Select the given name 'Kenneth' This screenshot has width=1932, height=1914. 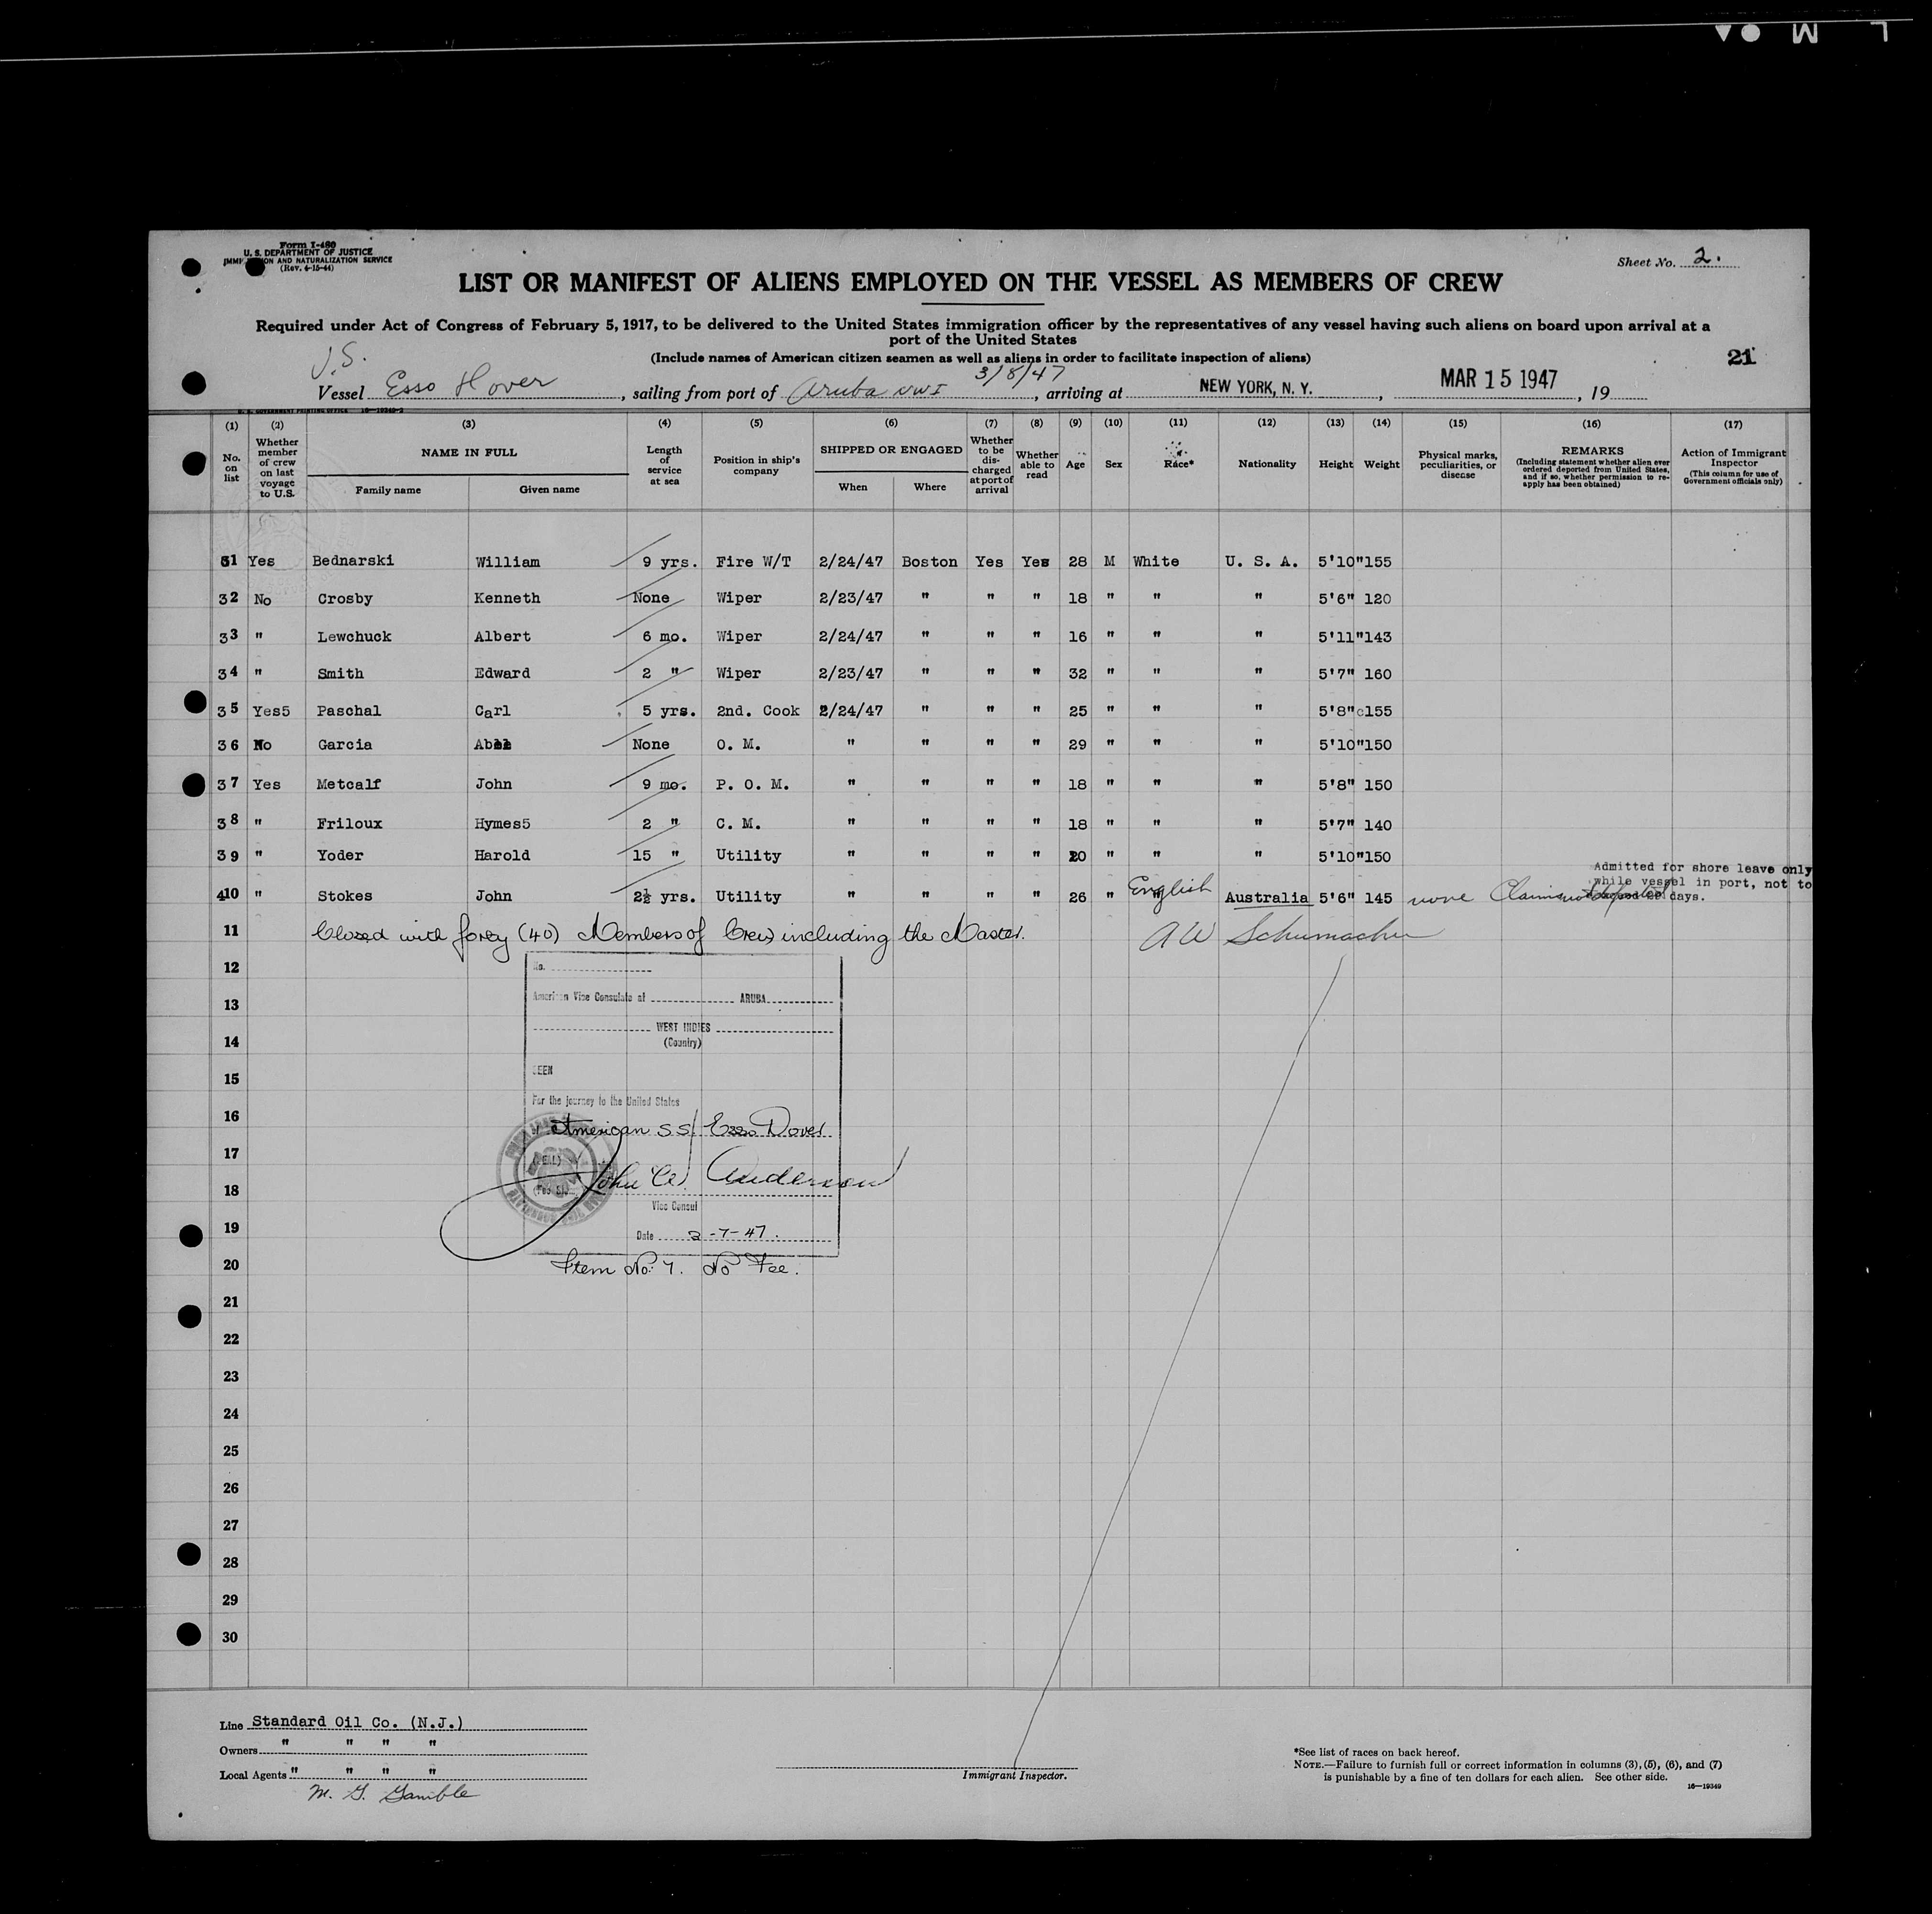[x=507, y=598]
